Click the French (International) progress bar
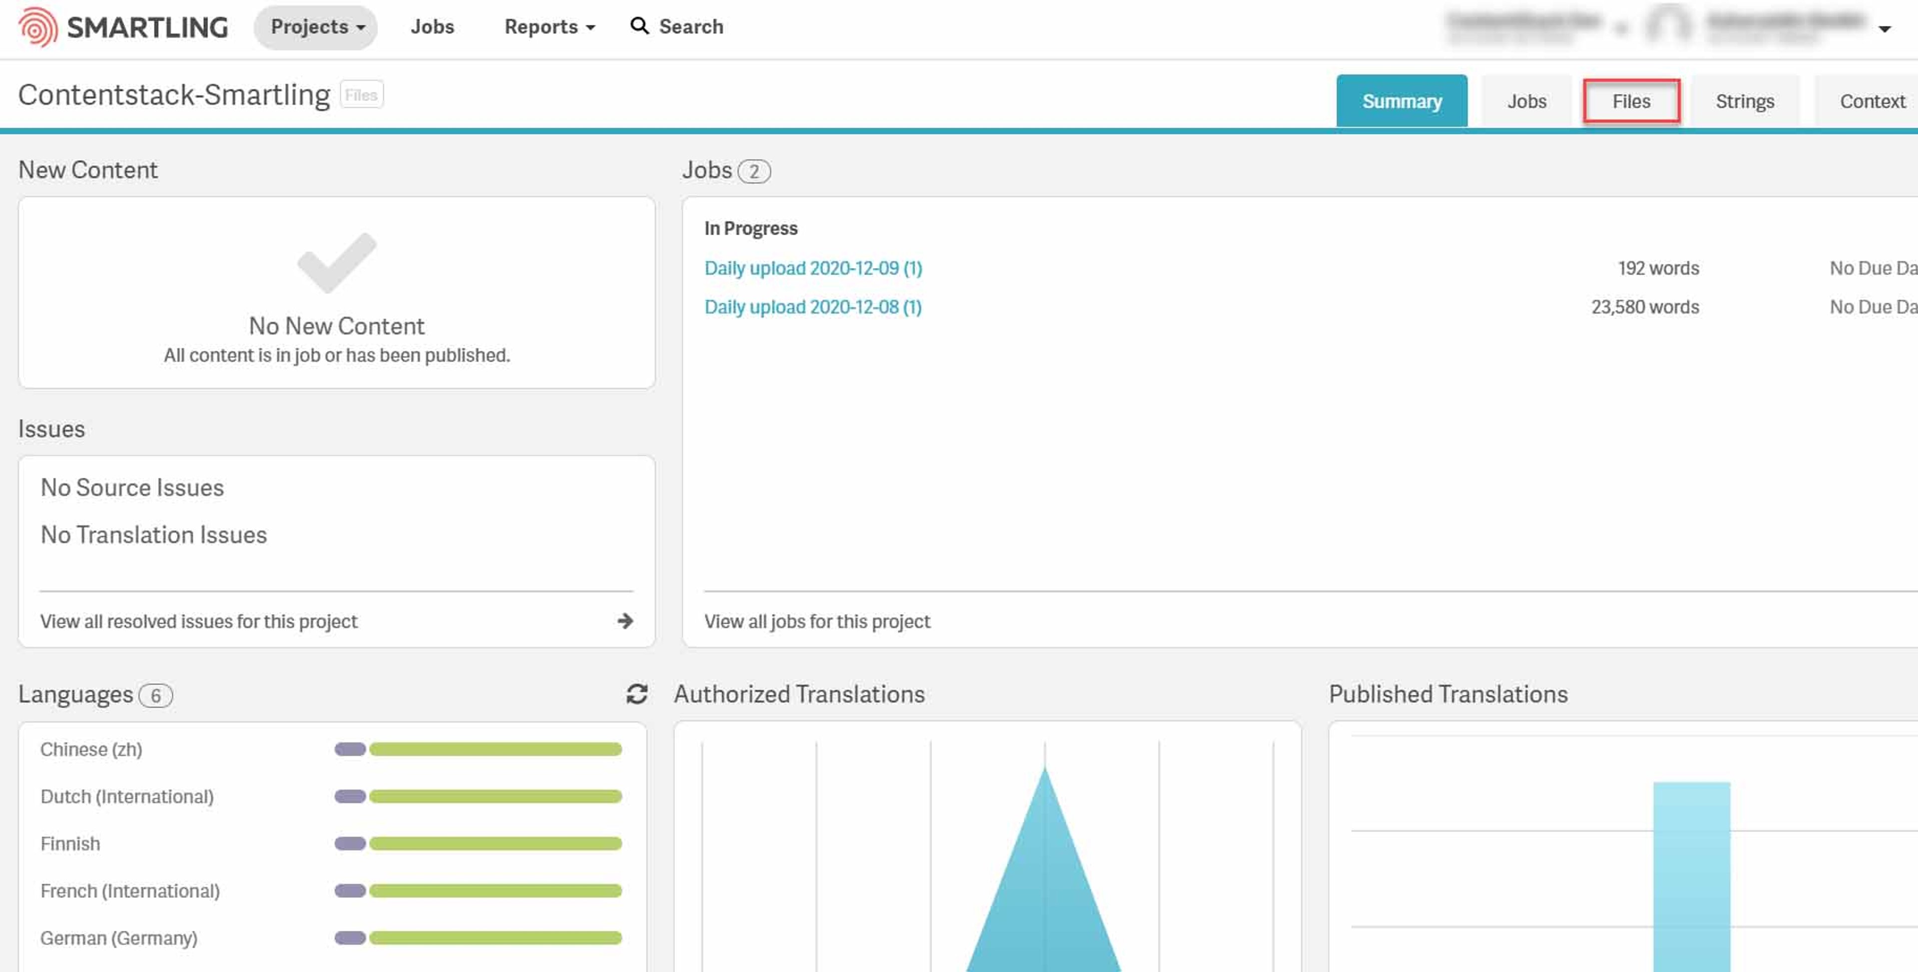 coord(478,890)
